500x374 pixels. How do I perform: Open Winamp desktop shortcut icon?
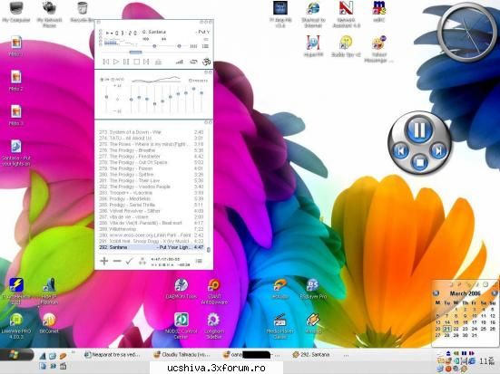(313, 322)
